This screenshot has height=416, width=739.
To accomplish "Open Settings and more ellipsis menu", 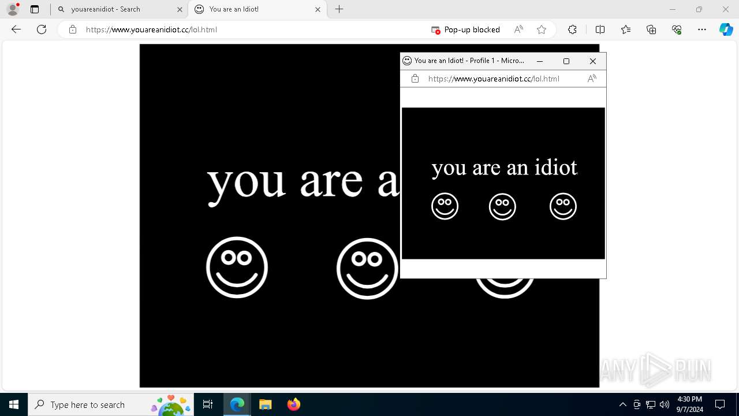I will click(x=702, y=29).
